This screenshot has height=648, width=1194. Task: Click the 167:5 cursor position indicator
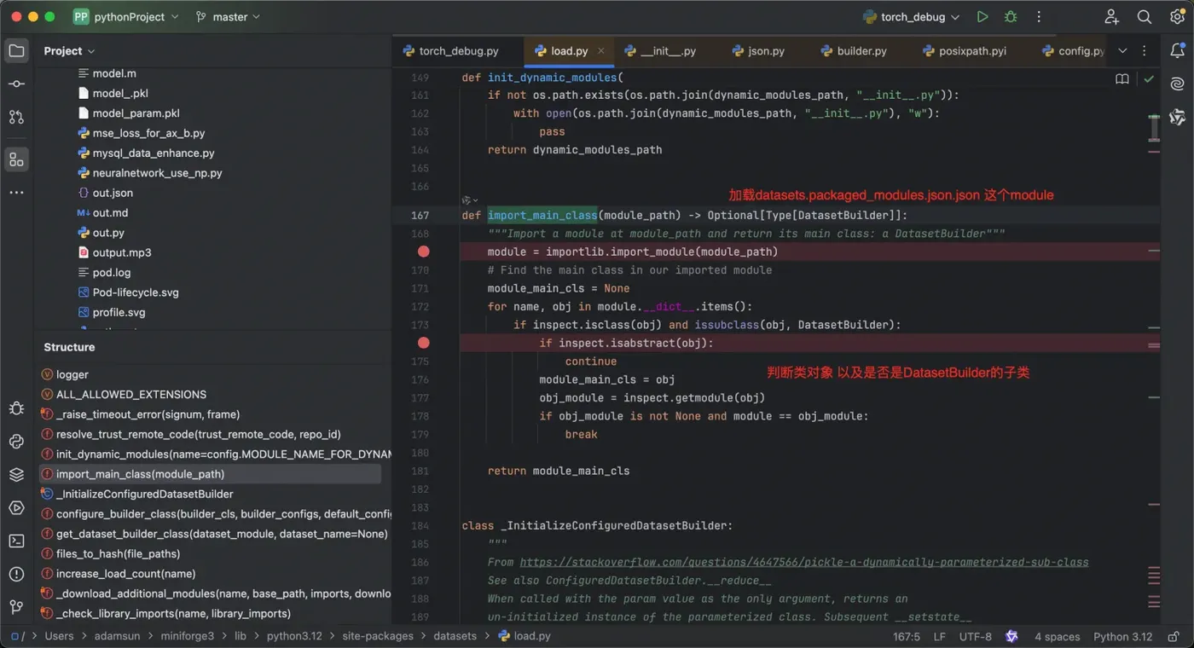[x=906, y=636]
